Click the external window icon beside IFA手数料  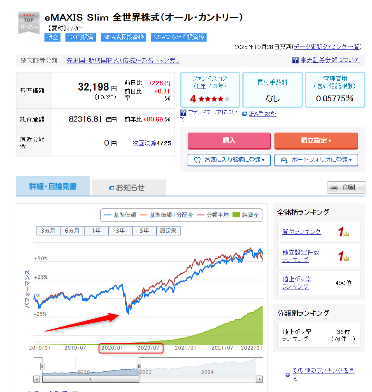(x=244, y=114)
